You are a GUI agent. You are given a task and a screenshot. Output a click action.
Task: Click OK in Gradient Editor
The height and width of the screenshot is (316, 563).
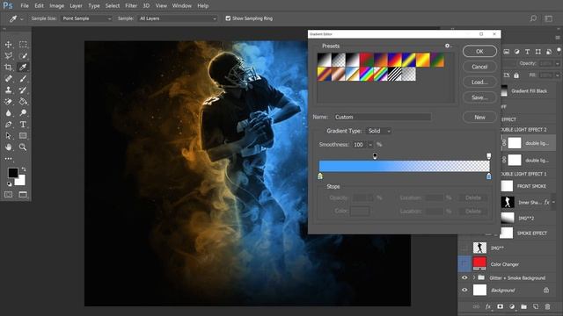pos(479,51)
